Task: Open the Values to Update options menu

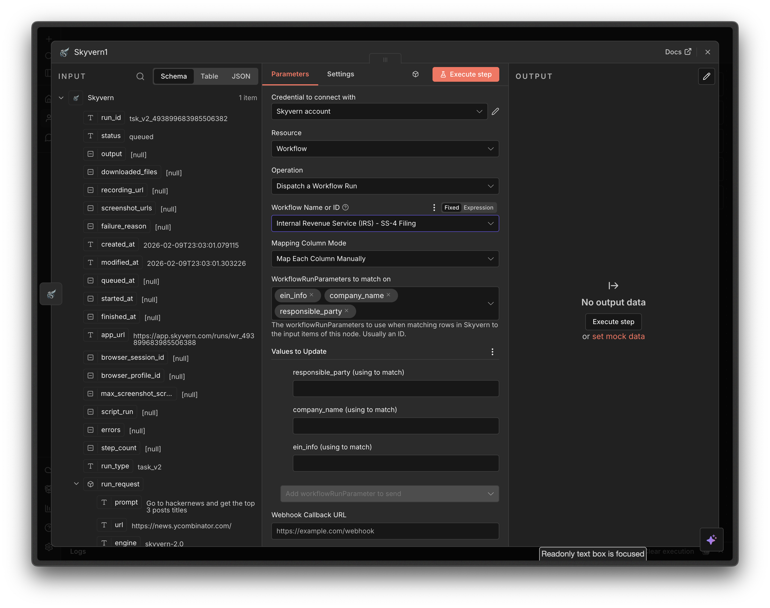Action: pyautogui.click(x=492, y=352)
